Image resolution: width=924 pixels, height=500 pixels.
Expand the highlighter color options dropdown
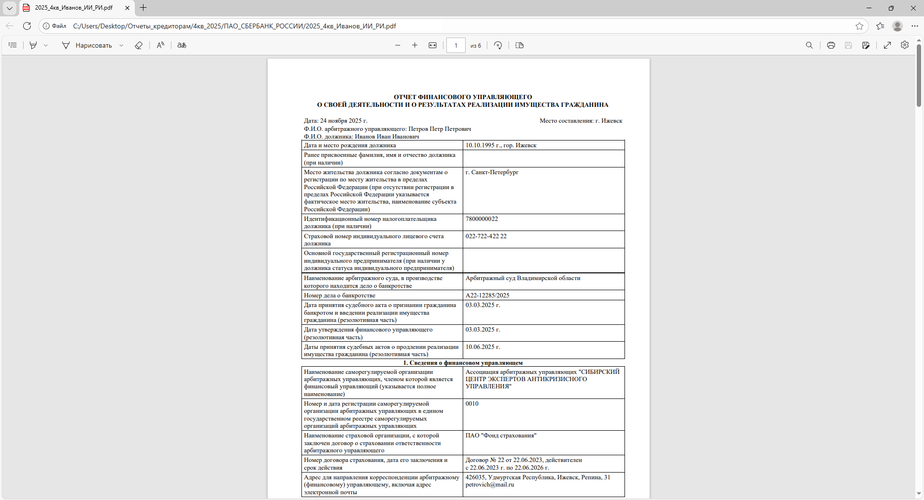[x=46, y=45]
